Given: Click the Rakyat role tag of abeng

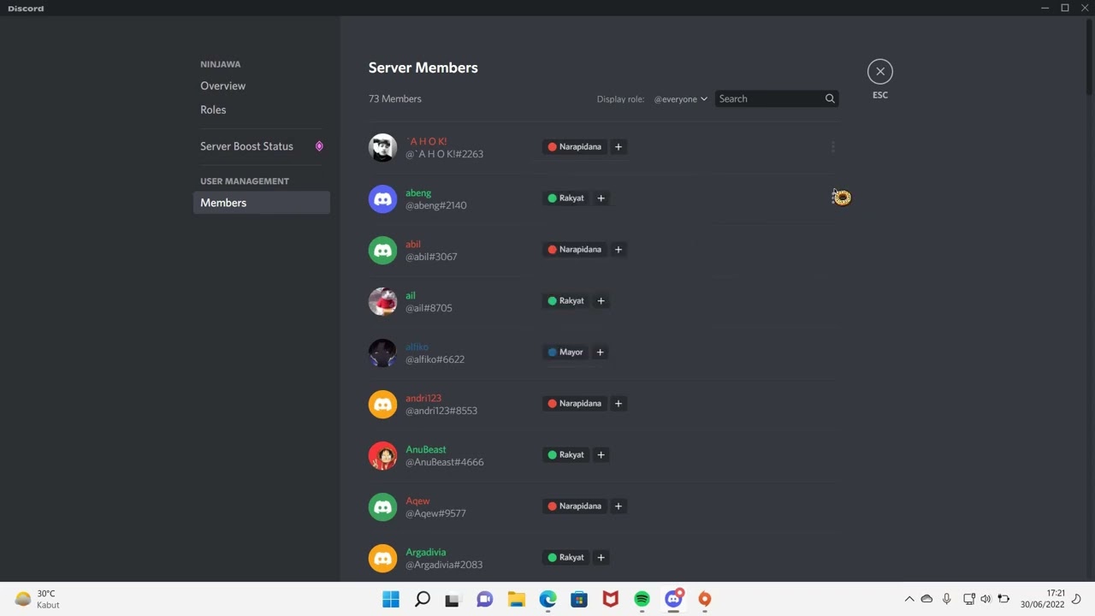Looking at the screenshot, I should pos(566,198).
